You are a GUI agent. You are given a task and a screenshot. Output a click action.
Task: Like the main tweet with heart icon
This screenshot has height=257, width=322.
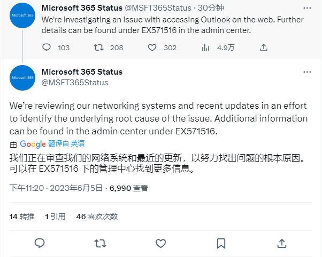point(160,244)
